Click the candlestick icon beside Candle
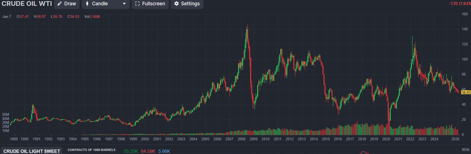The image size is (471, 154). [87, 4]
